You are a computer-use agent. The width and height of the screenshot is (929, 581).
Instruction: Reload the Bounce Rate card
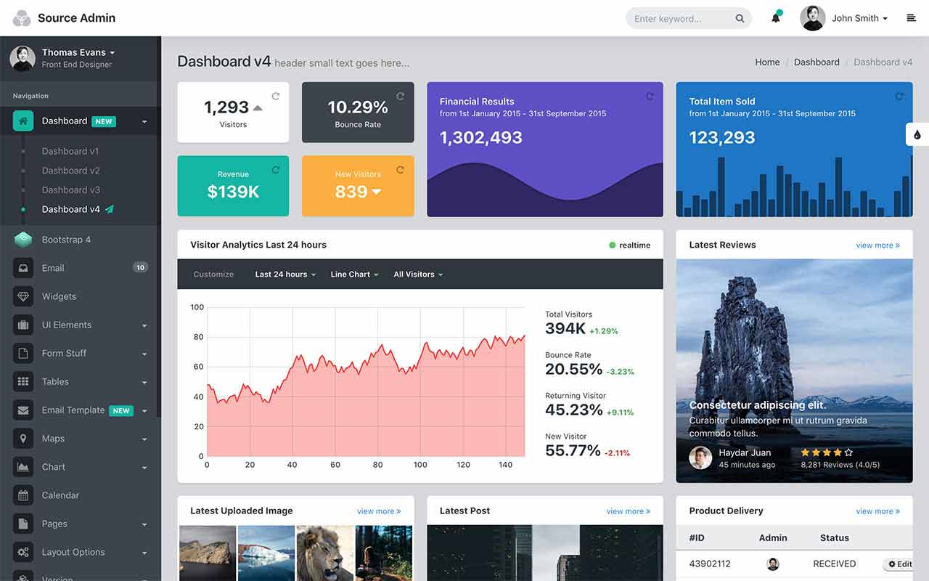point(400,96)
